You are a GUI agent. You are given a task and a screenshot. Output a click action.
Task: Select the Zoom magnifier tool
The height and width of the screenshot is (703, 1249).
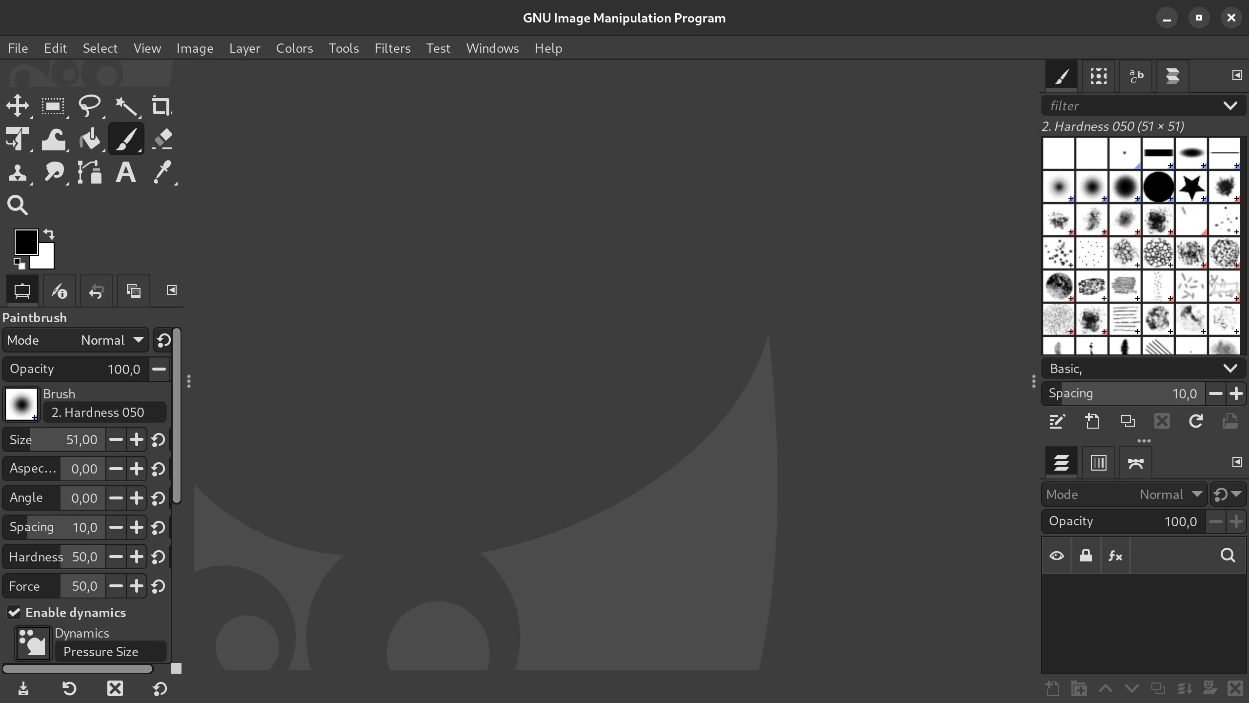tap(18, 206)
